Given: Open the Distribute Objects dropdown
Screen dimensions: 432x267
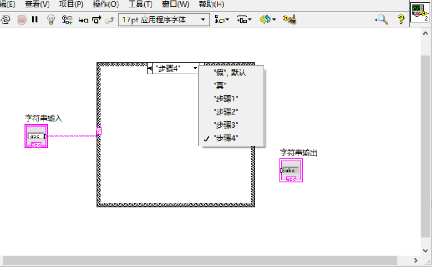Looking at the screenshot, I should (x=244, y=20).
